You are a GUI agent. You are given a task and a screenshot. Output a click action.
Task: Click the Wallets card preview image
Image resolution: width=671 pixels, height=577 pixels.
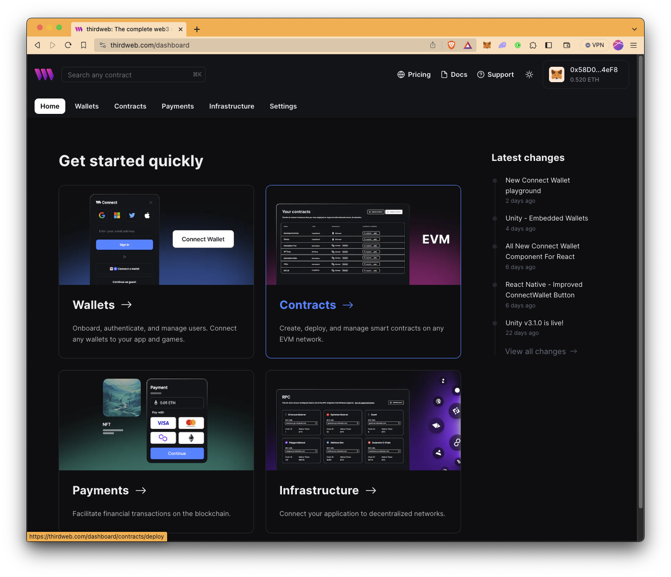click(x=156, y=235)
